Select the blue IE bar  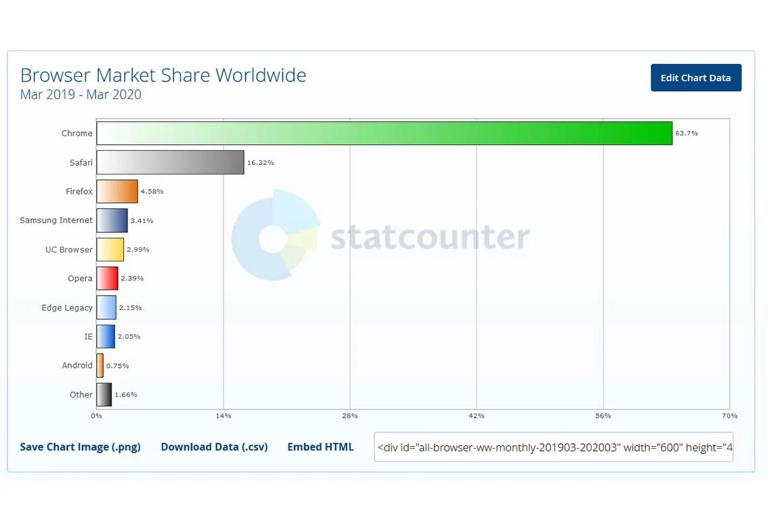click(106, 337)
